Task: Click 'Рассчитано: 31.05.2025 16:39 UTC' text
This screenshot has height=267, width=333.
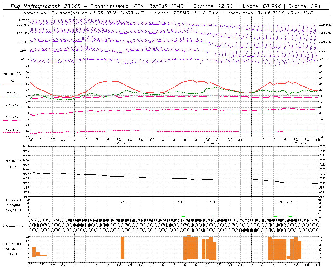Action: tap(270, 13)
